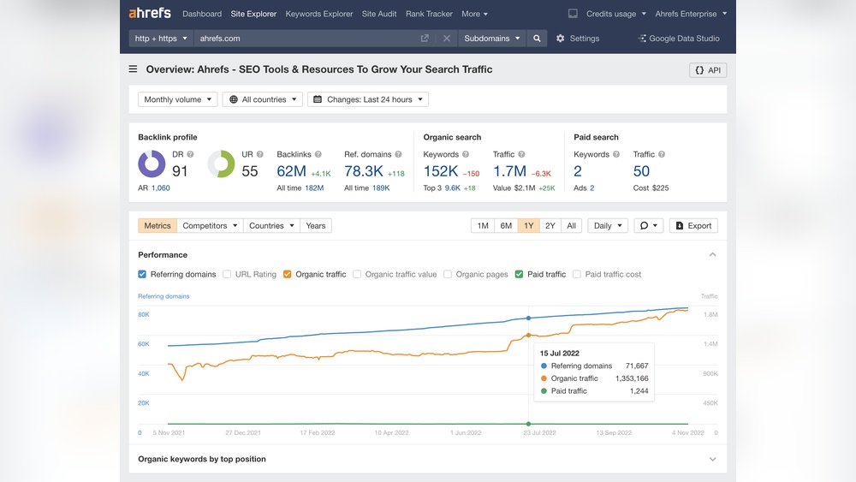Open Rank Tracker

coord(429,14)
